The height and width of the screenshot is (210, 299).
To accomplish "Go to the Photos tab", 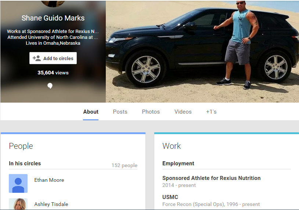I will 151,112.
